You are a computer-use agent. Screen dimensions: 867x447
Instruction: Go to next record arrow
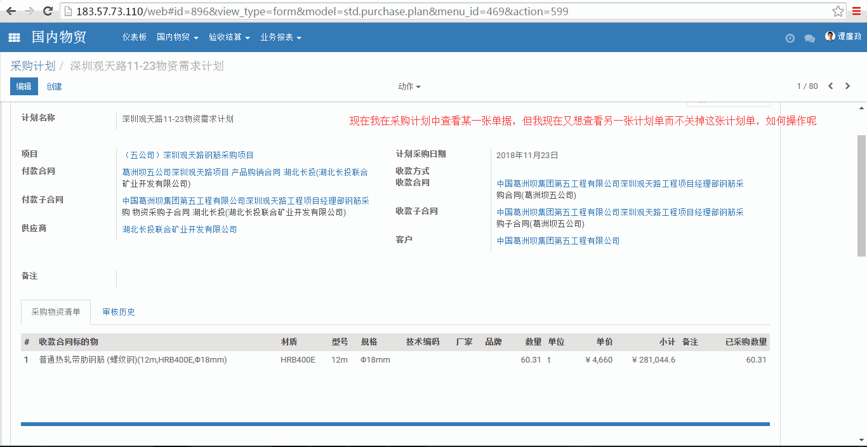click(847, 86)
